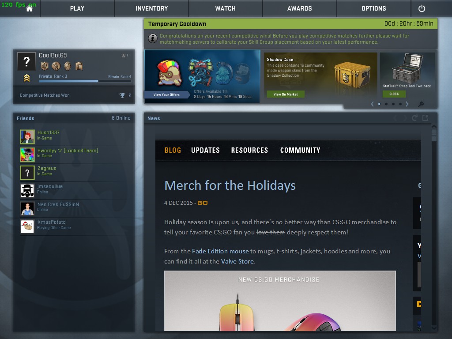Go to the home screen icon
Screen dimensions: 452x339
click(30, 9)
